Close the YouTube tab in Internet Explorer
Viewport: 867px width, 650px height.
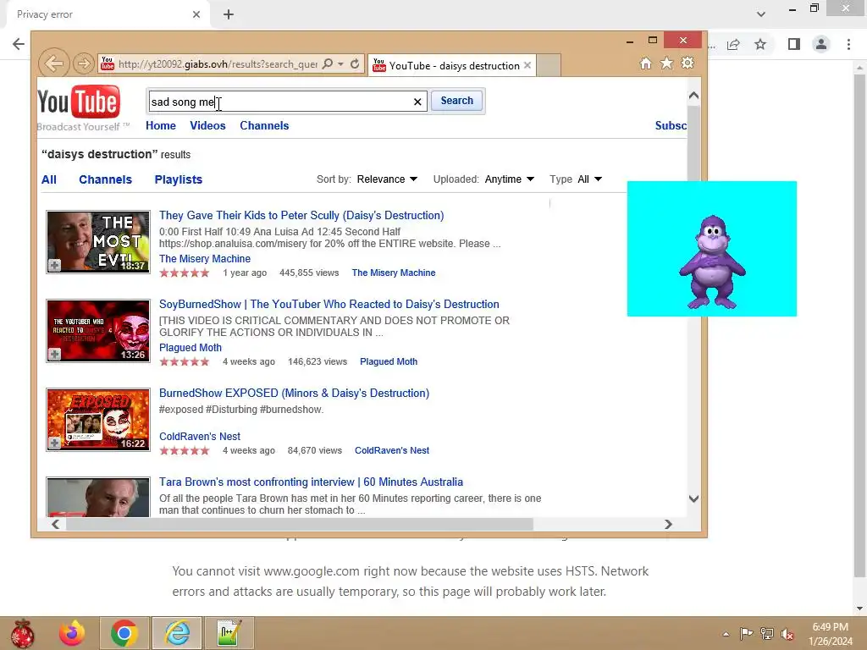[527, 65]
